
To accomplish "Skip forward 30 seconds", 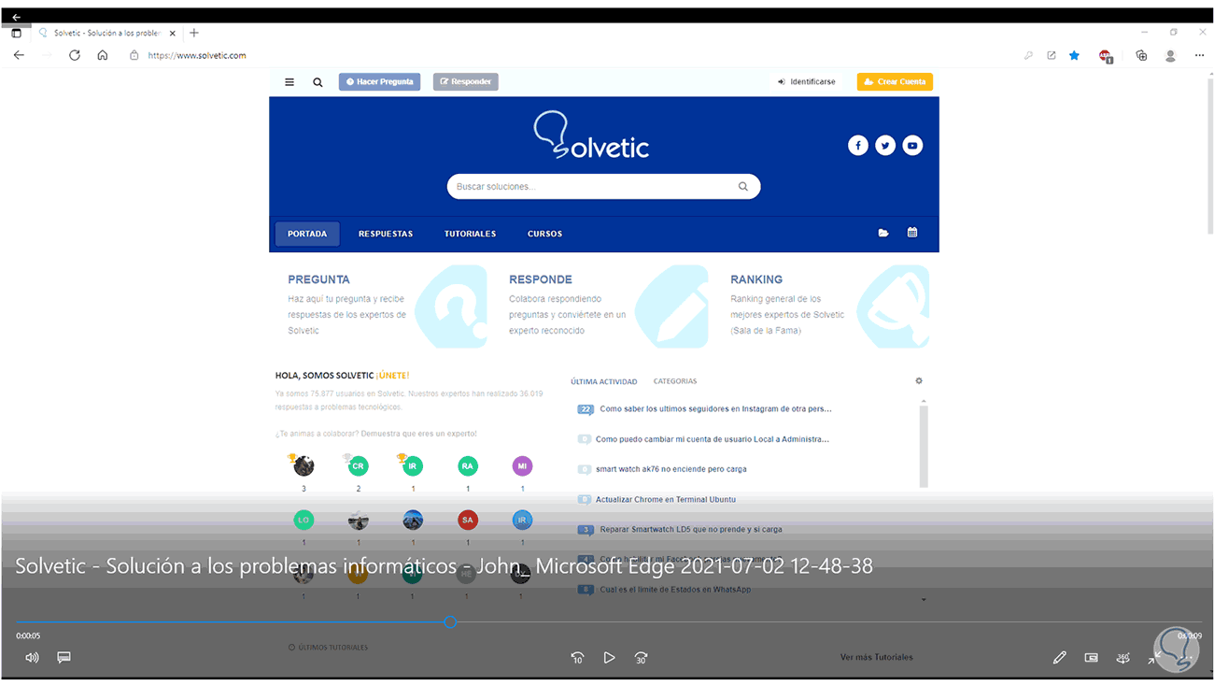I will 641,658.
